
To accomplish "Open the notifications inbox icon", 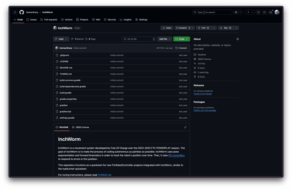I will [x=270, y=12].
